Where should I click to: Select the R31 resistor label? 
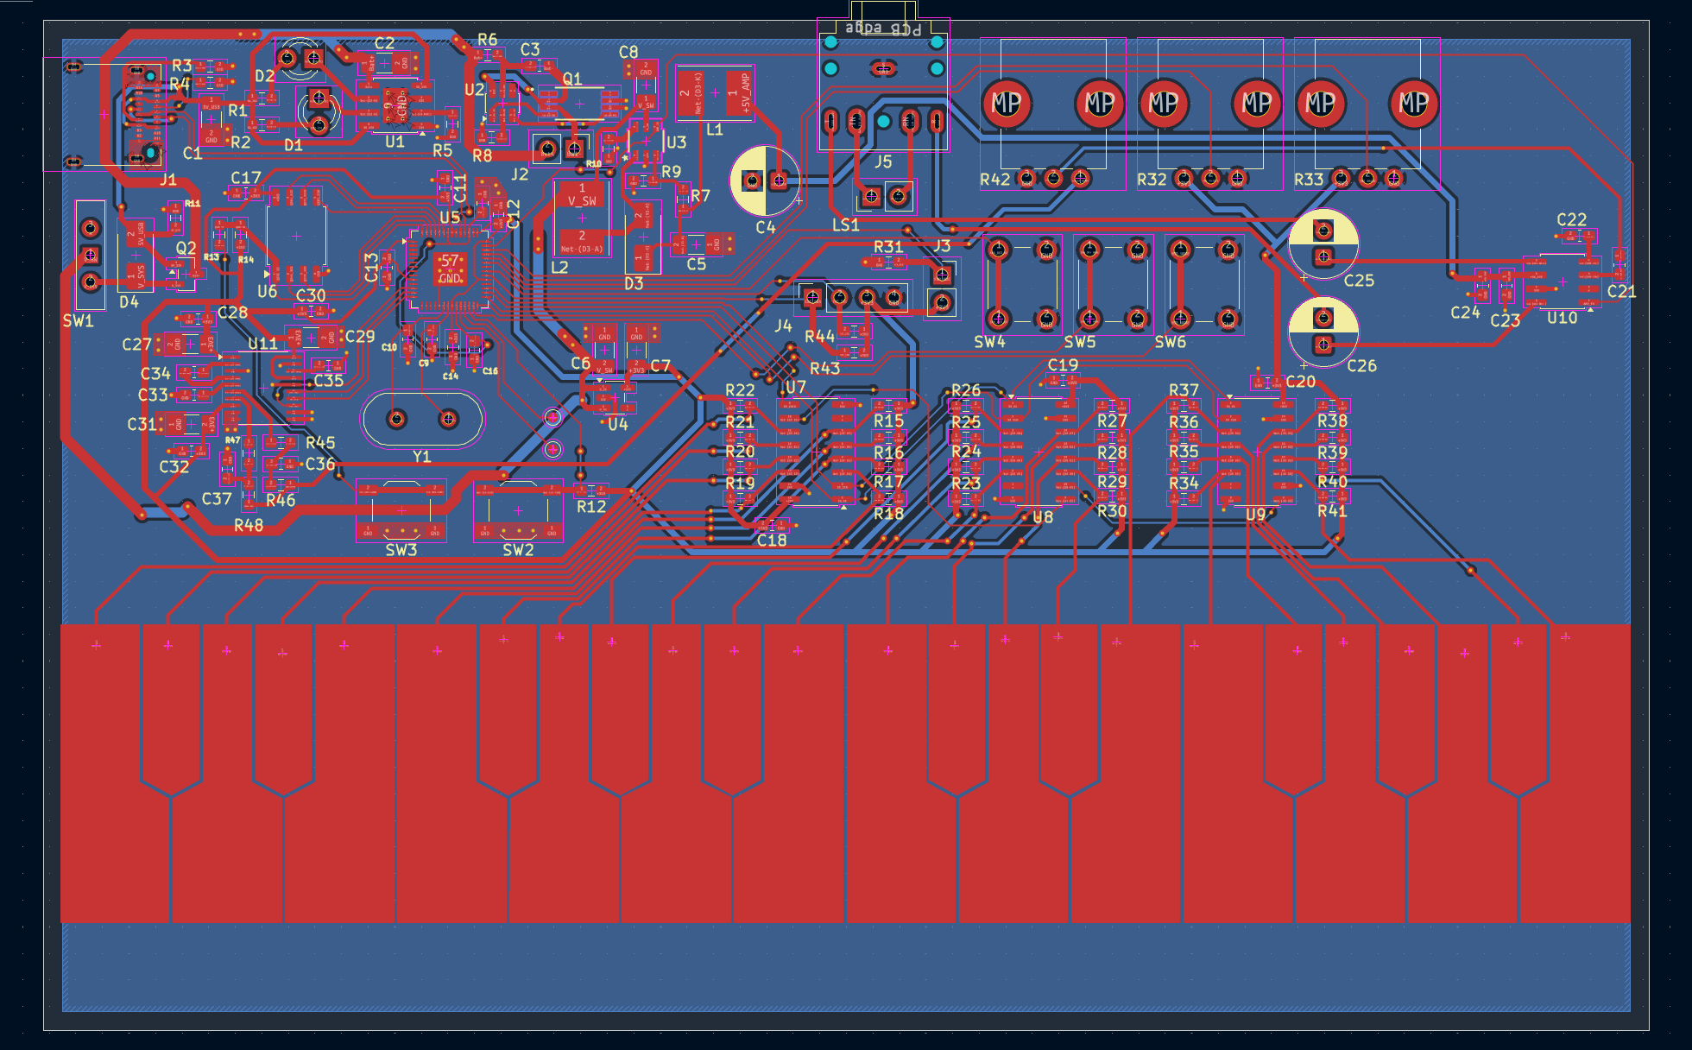point(887,247)
